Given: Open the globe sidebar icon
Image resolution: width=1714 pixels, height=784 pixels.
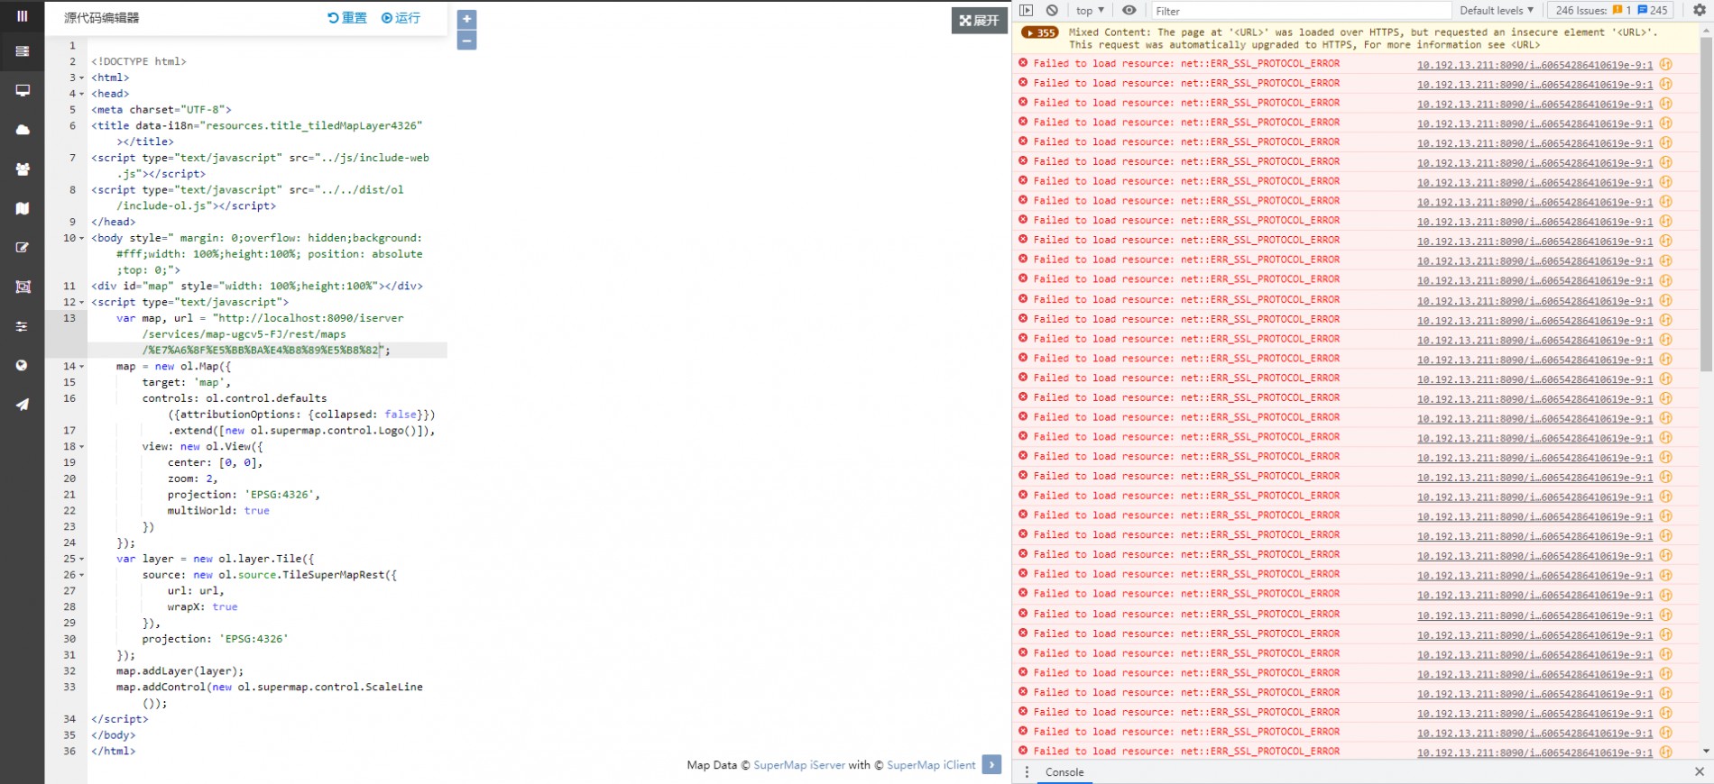Looking at the screenshot, I should click(22, 365).
